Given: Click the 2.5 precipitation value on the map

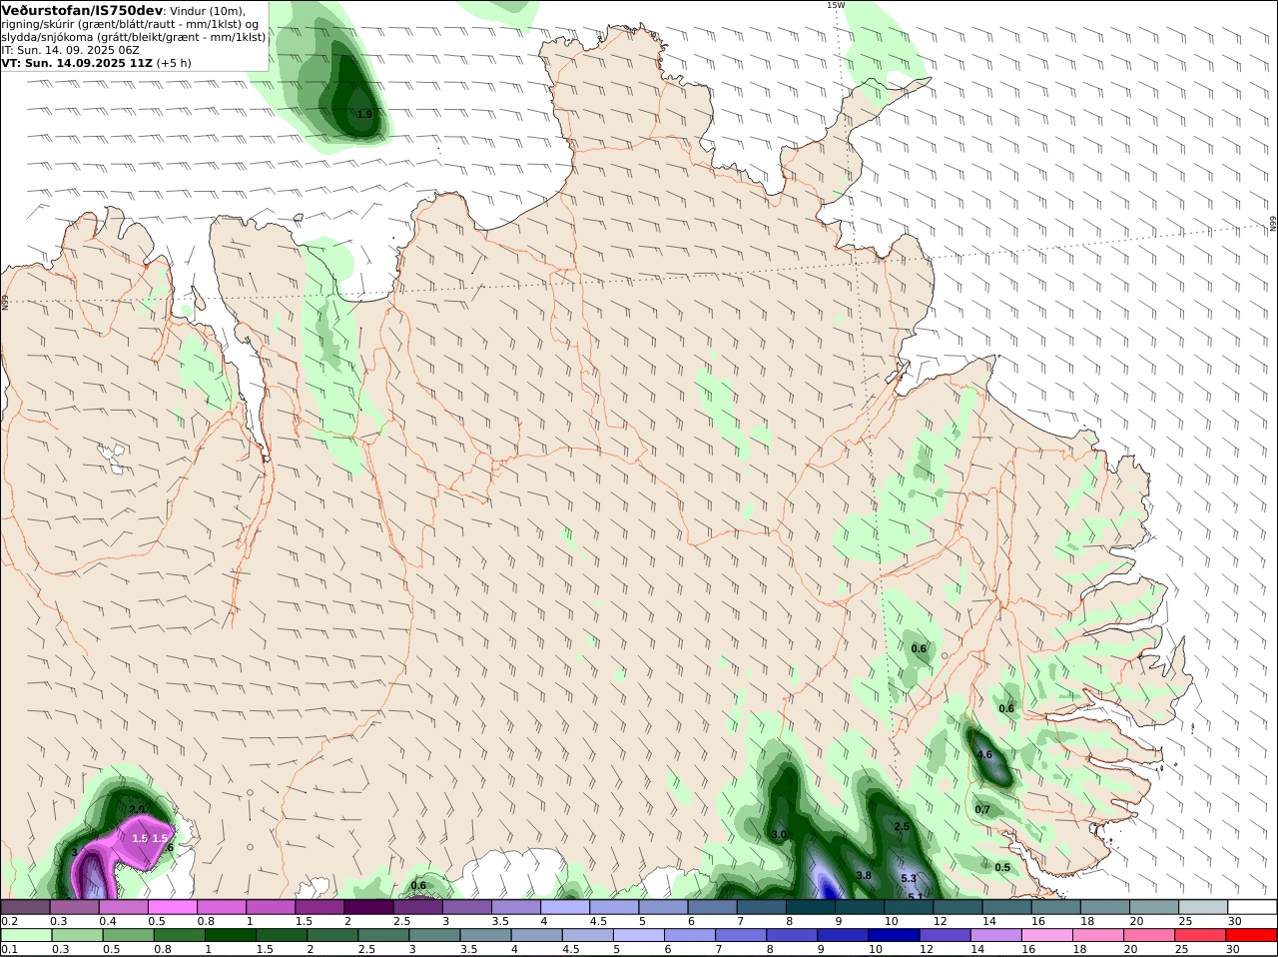Looking at the screenshot, I should pyautogui.click(x=902, y=826).
